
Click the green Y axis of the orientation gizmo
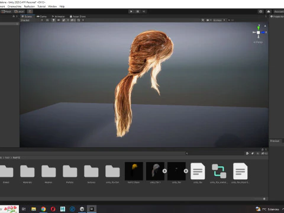click(259, 28)
